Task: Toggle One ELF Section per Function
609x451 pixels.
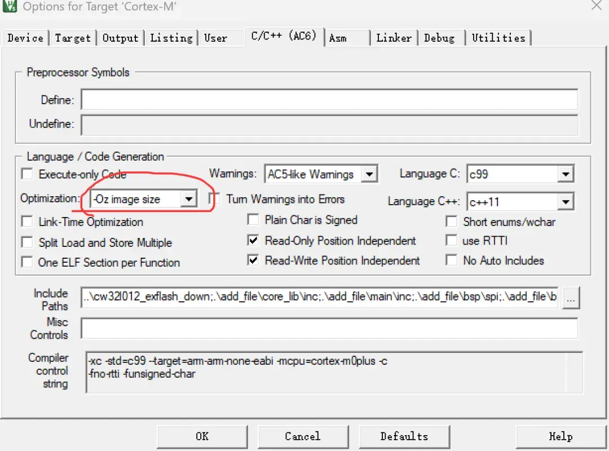Action: tap(27, 262)
